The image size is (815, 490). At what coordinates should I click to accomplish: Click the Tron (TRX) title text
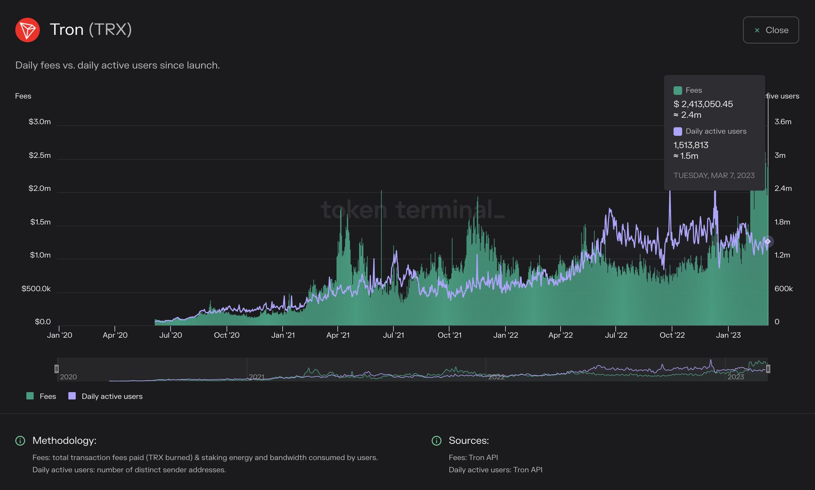[x=91, y=30]
